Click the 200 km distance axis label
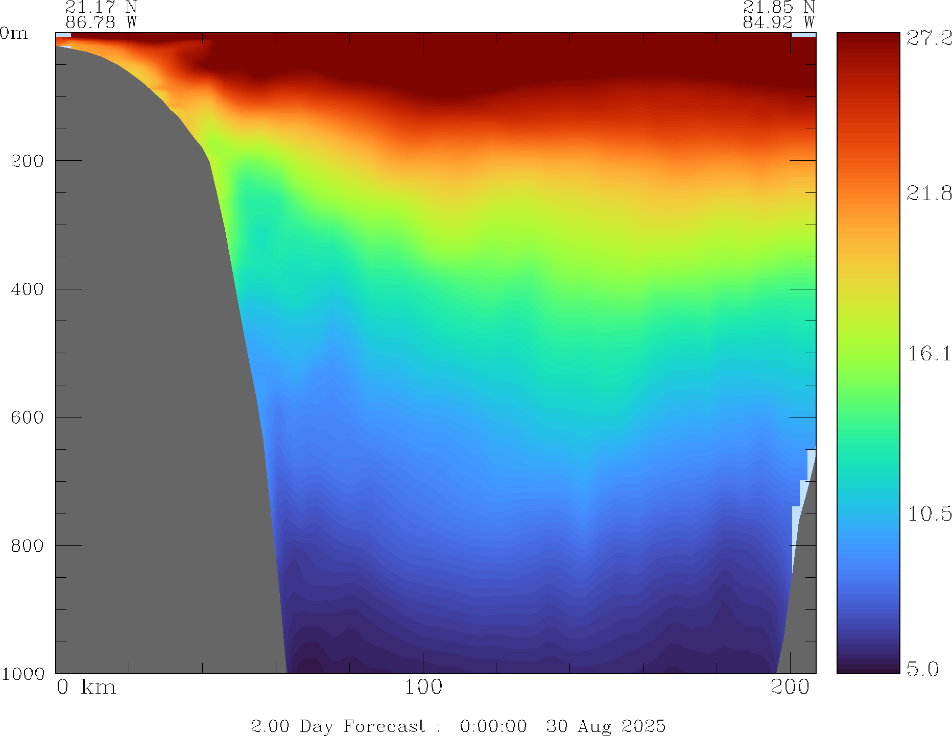This screenshot has height=736, width=952. (790, 688)
